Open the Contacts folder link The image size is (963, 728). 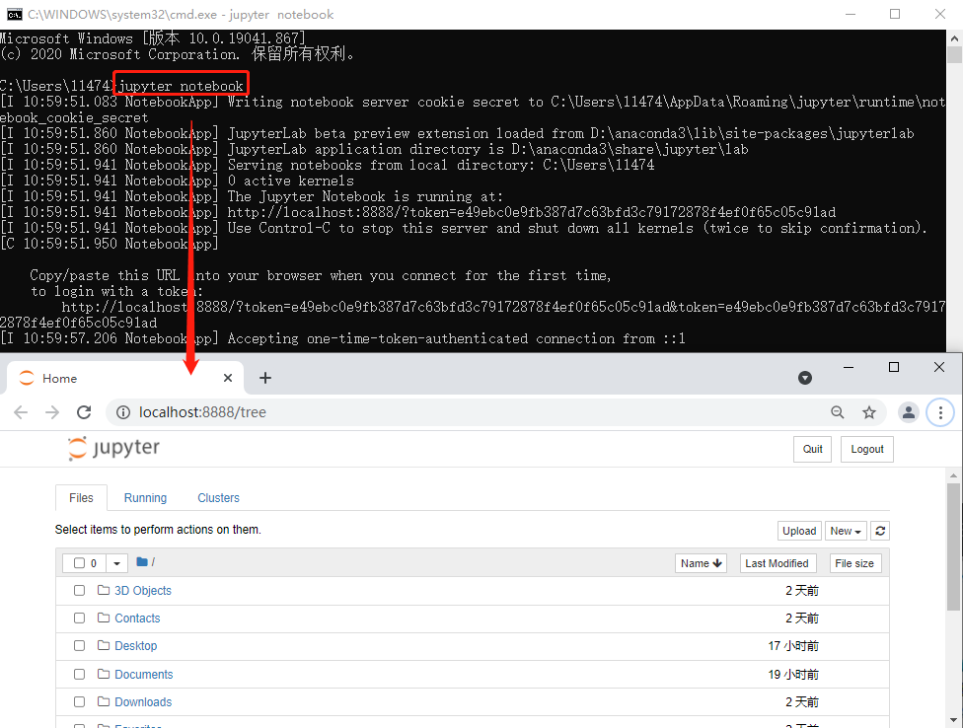pyautogui.click(x=137, y=619)
